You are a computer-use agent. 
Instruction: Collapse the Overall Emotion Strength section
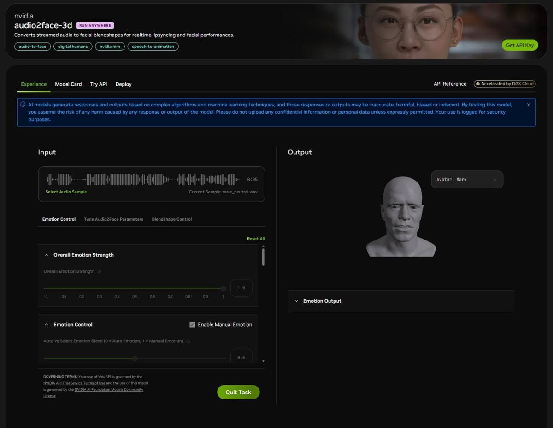coord(47,255)
